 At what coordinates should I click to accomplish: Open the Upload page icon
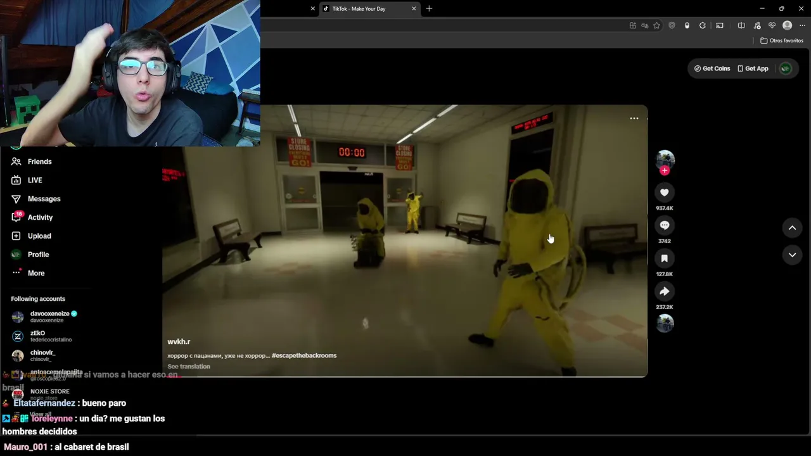tap(16, 236)
